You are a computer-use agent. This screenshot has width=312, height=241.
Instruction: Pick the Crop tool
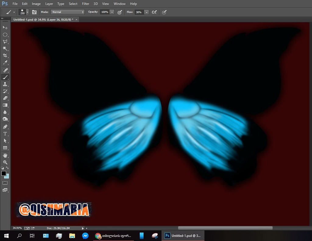point(5,55)
